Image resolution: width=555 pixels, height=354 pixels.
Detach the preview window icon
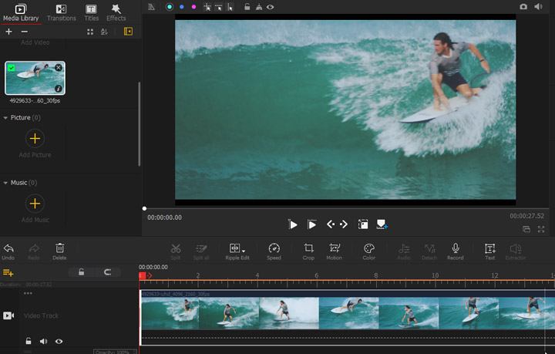coord(526,229)
